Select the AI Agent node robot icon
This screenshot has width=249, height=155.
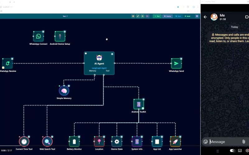click(x=99, y=58)
